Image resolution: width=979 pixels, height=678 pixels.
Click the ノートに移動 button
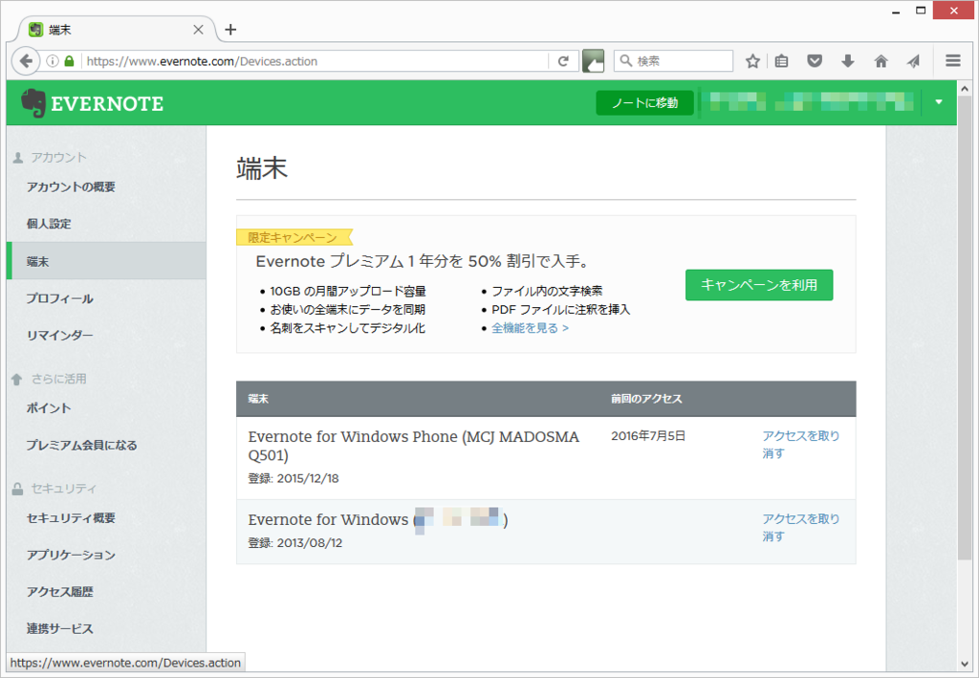click(x=644, y=103)
